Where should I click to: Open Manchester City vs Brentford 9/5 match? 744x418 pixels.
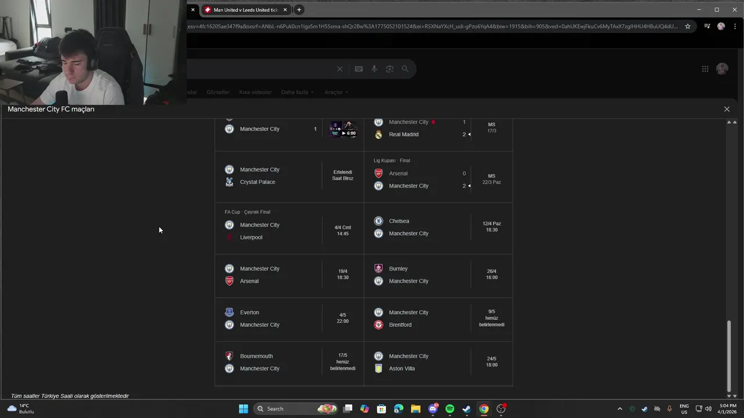point(438,319)
